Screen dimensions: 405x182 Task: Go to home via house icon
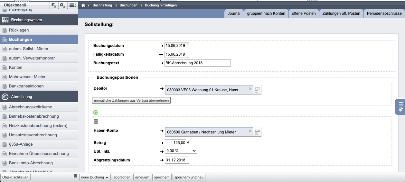coord(83,5)
